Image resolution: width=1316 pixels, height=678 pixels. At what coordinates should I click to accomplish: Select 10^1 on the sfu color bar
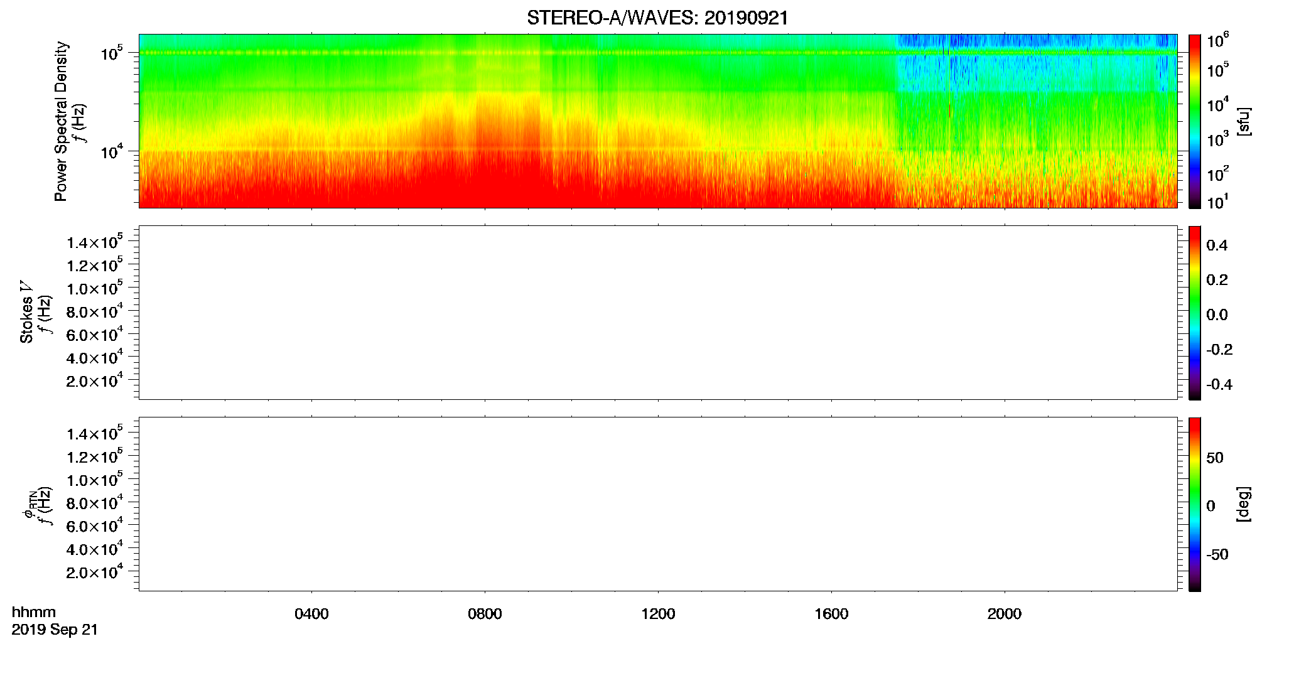tap(1217, 202)
